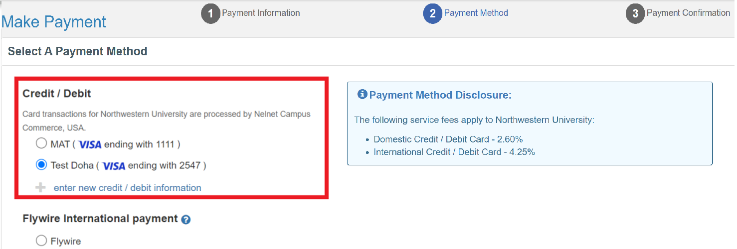737x249 pixels.
Task: Click the VISA logo for card ending 2547
Action: pyautogui.click(x=114, y=166)
